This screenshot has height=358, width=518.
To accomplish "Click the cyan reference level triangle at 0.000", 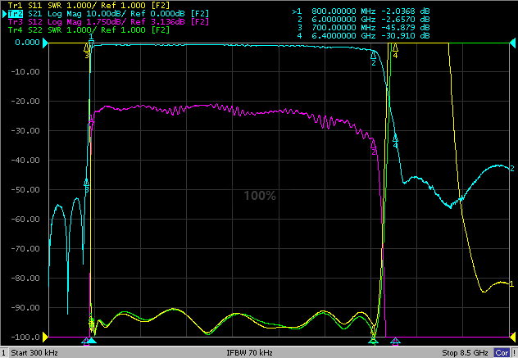I will (x=45, y=43).
